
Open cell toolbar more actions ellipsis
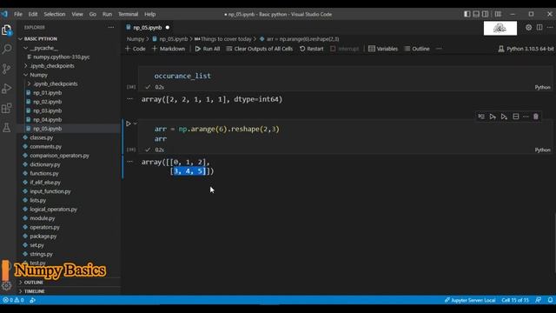pyautogui.click(x=526, y=117)
